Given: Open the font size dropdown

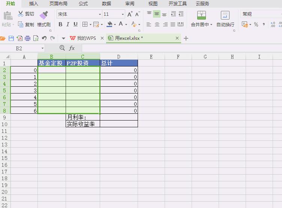Looking at the screenshot, I should pos(123,14).
